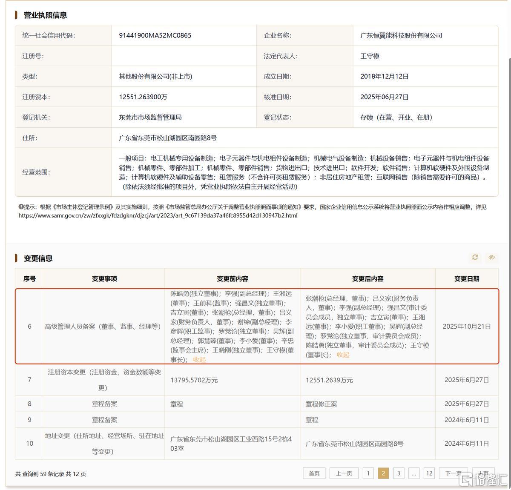Select establishment date 2018年12月12日
The image size is (511, 490).
384,76
